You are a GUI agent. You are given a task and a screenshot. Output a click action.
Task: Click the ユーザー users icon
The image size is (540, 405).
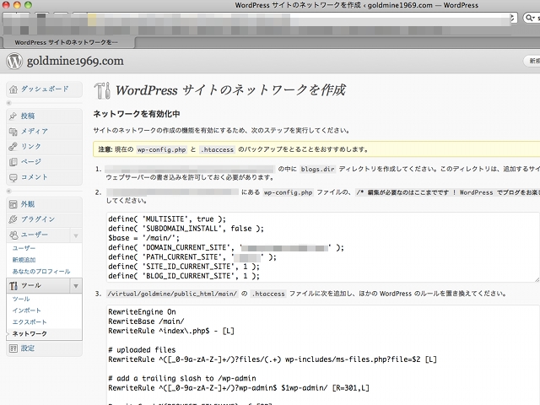pyautogui.click(x=13, y=235)
